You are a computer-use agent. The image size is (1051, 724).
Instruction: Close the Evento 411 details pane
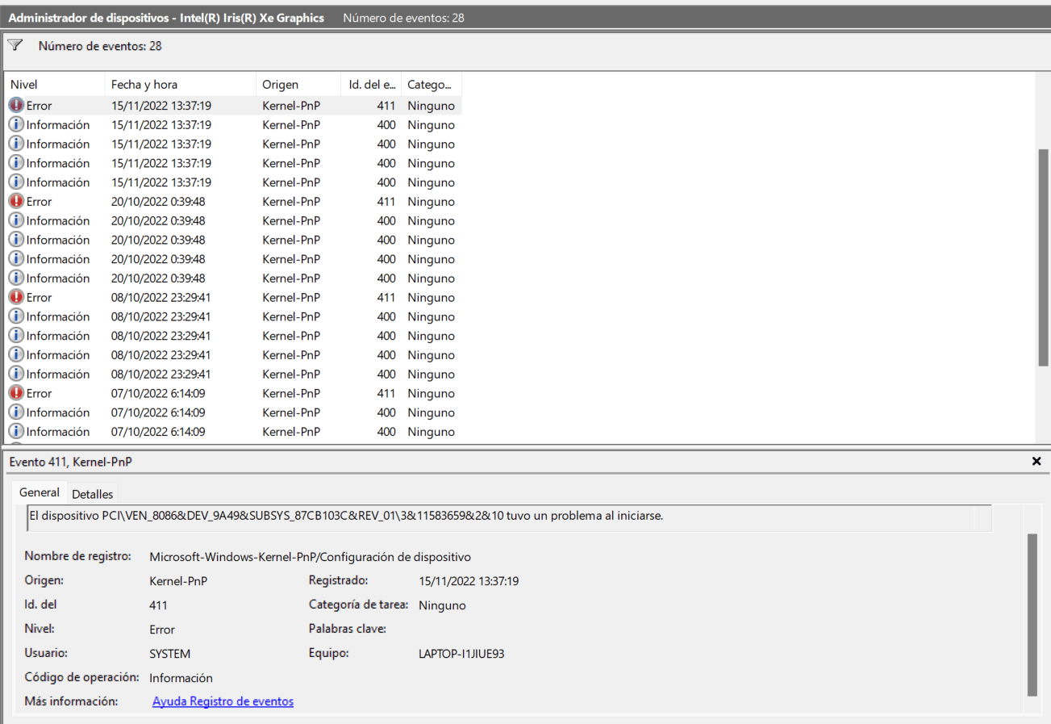click(x=1036, y=461)
